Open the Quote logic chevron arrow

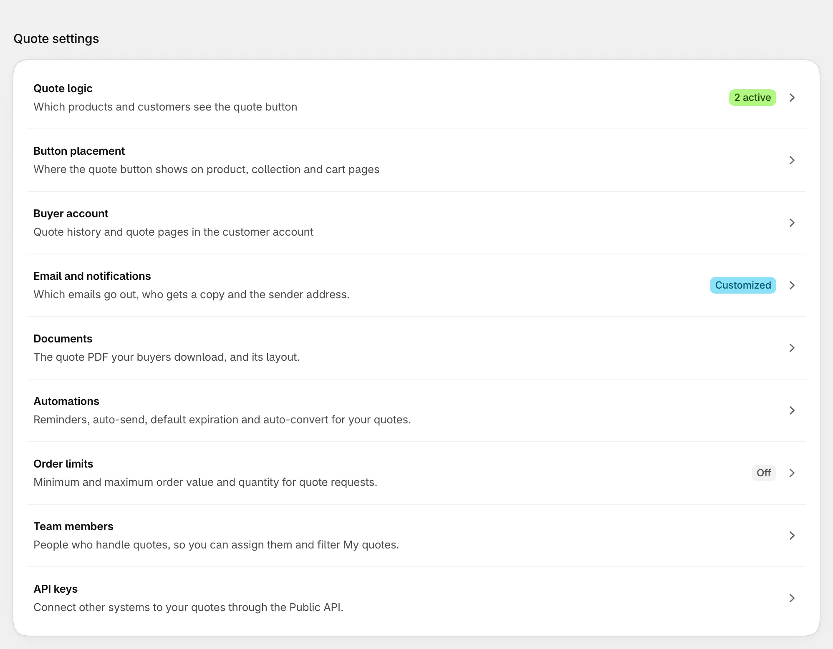tap(792, 98)
